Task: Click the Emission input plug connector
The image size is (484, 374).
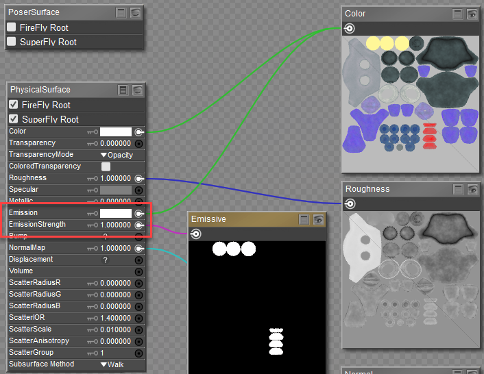Action: click(x=138, y=213)
